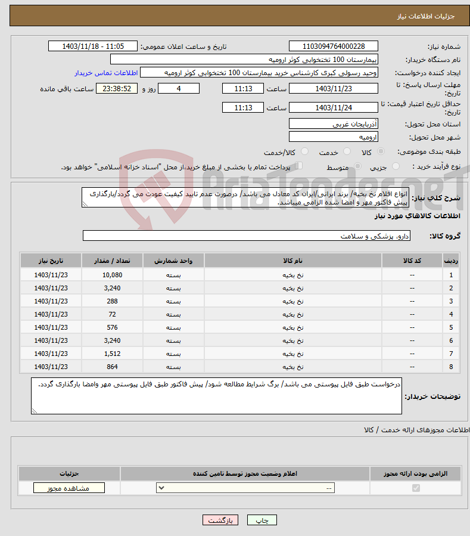The height and width of the screenshot is (536, 470).
Task: Select the کالا radio button
Action: (381, 151)
